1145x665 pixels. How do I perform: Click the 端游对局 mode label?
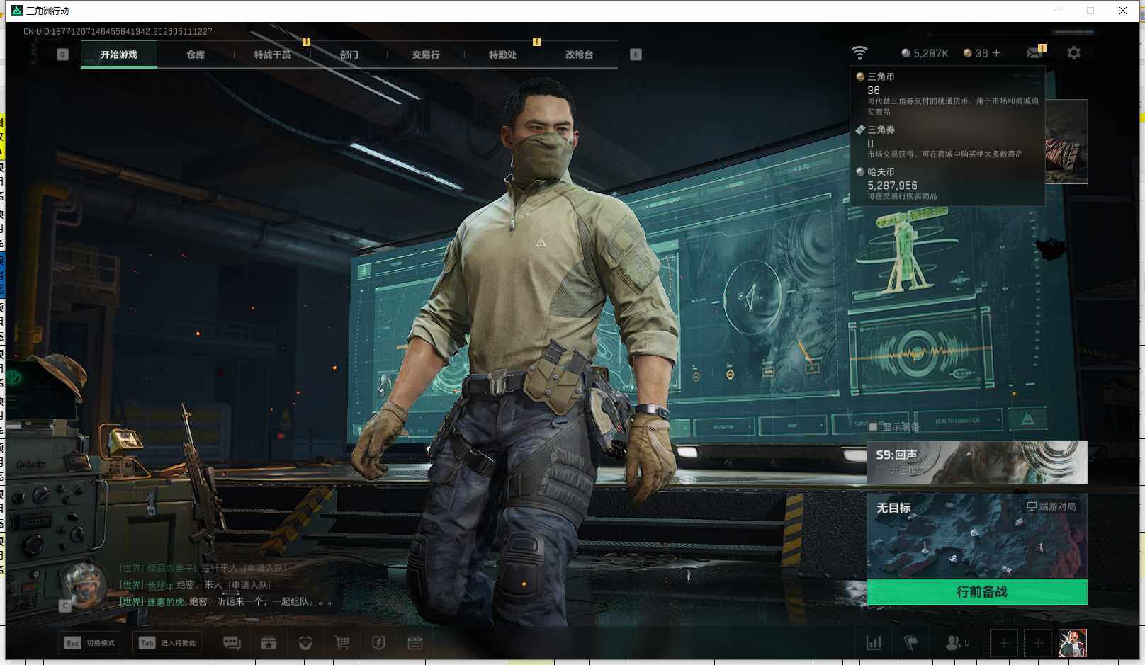click(1051, 506)
